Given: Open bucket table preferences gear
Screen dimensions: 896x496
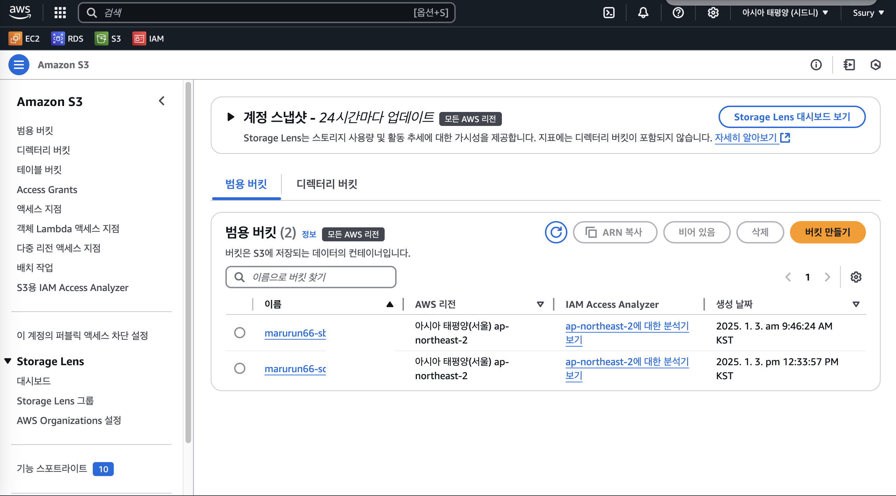Looking at the screenshot, I should (856, 277).
